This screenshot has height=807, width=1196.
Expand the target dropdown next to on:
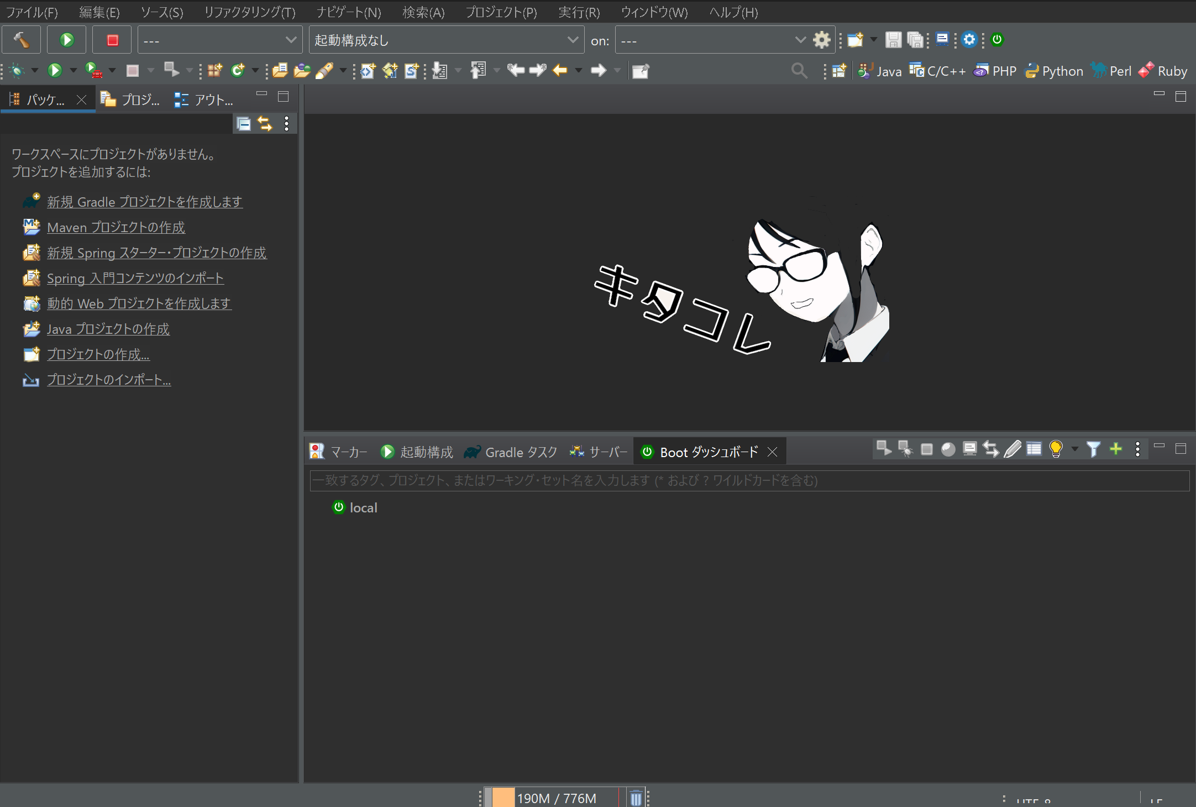coord(800,40)
